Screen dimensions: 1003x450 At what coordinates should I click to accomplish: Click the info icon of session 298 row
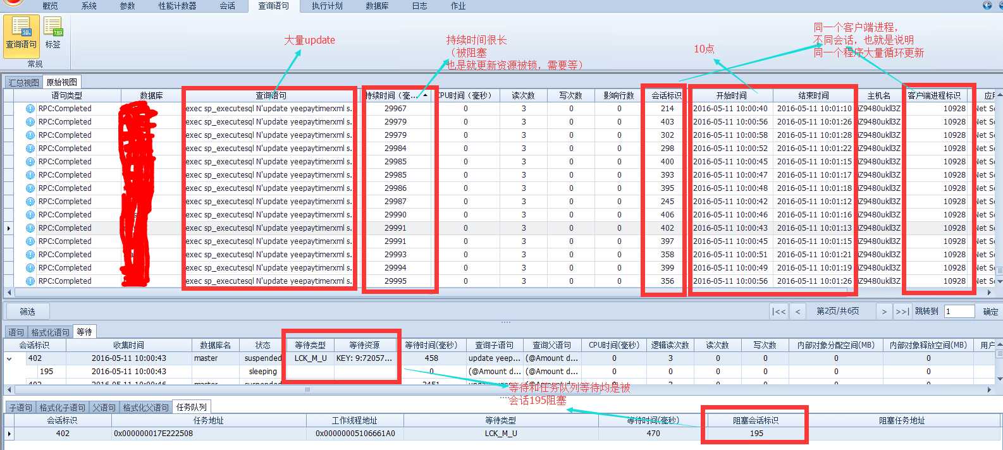pyautogui.click(x=30, y=149)
